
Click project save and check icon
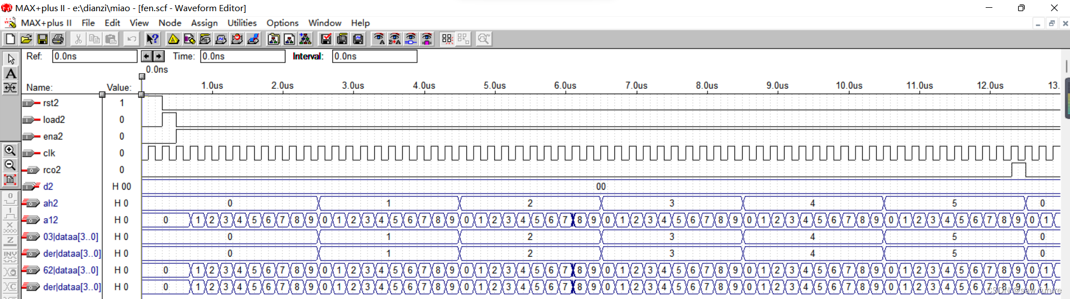click(326, 39)
